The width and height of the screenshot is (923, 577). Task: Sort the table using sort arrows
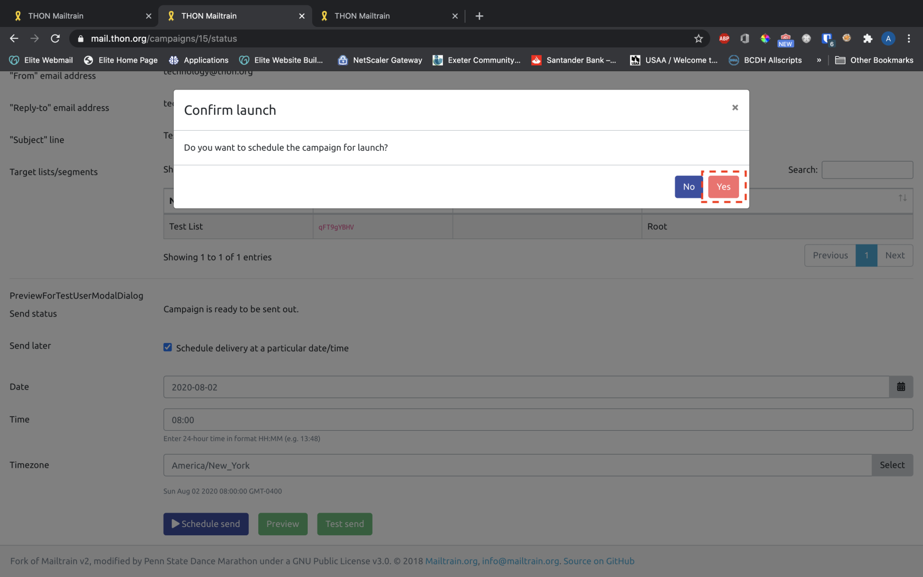(x=902, y=198)
